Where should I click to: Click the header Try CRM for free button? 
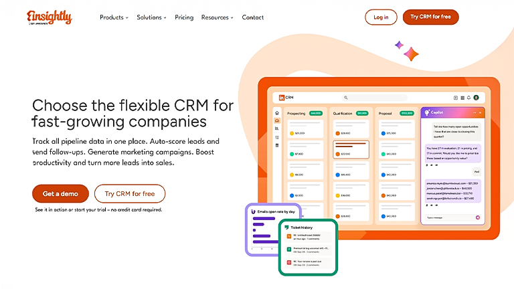coord(430,17)
